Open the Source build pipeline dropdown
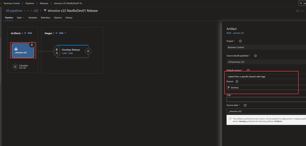306x146 pixels. [266, 62]
